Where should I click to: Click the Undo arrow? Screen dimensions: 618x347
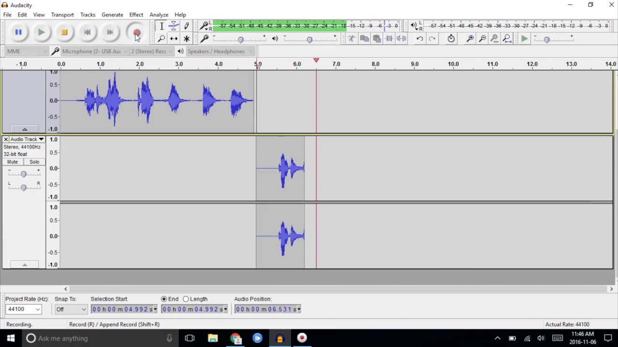[420, 39]
